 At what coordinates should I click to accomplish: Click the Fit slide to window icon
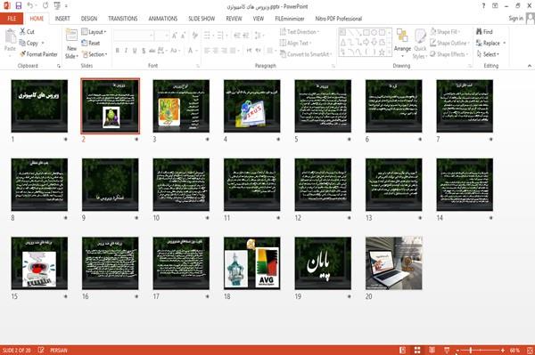tap(530, 351)
